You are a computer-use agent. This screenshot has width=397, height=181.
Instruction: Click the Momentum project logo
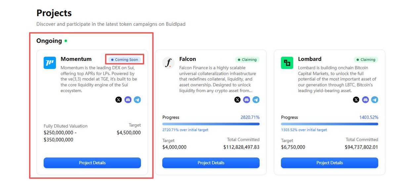[x=50, y=63]
